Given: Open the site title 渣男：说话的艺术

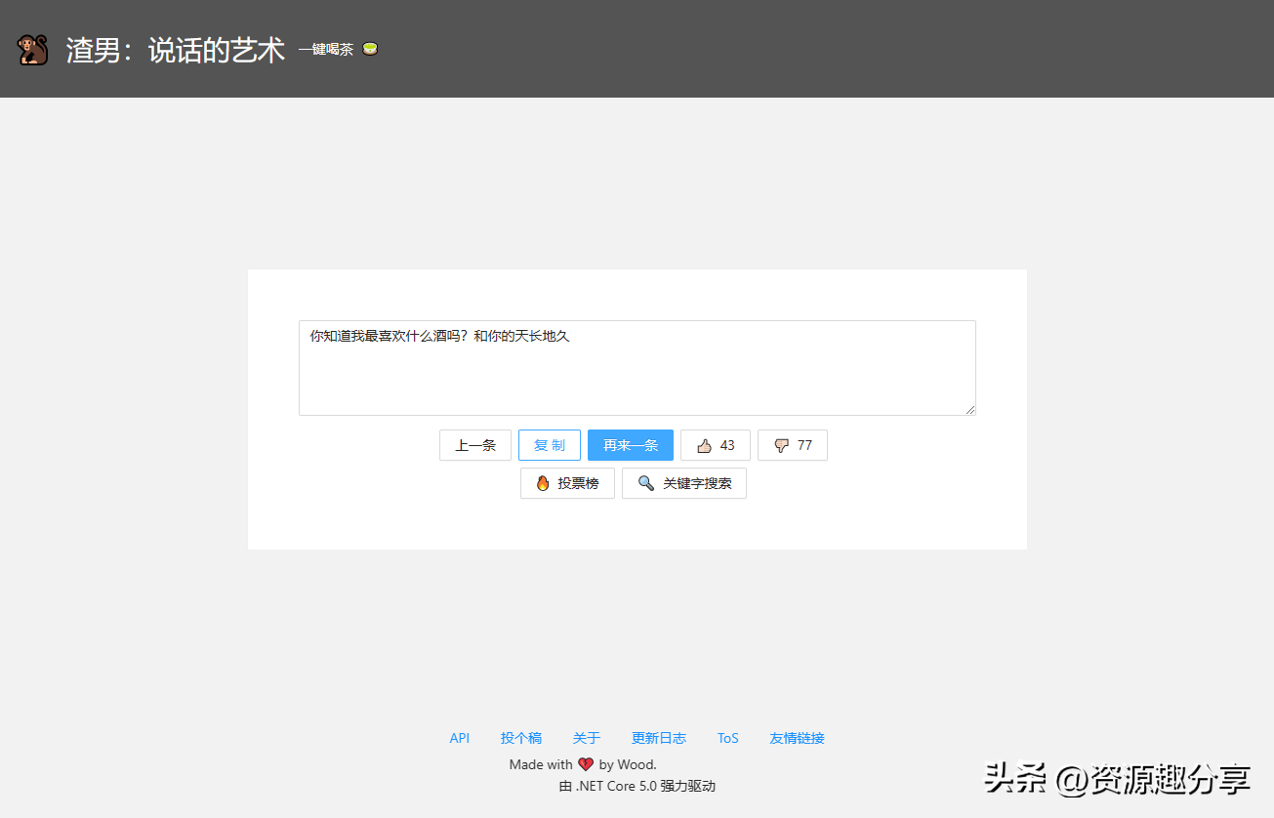Looking at the screenshot, I should click(176, 50).
